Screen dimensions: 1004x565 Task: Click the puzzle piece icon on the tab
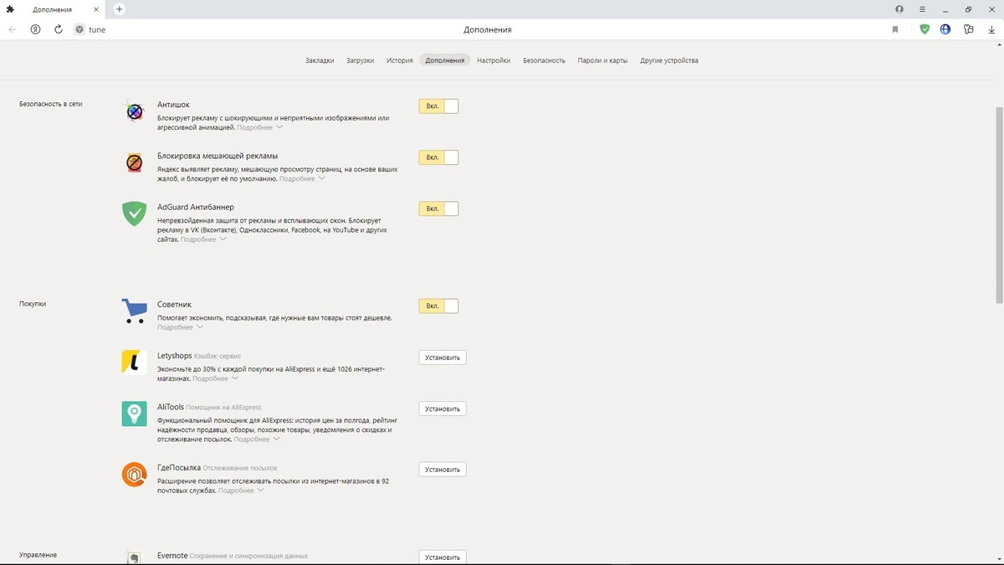[x=10, y=9]
